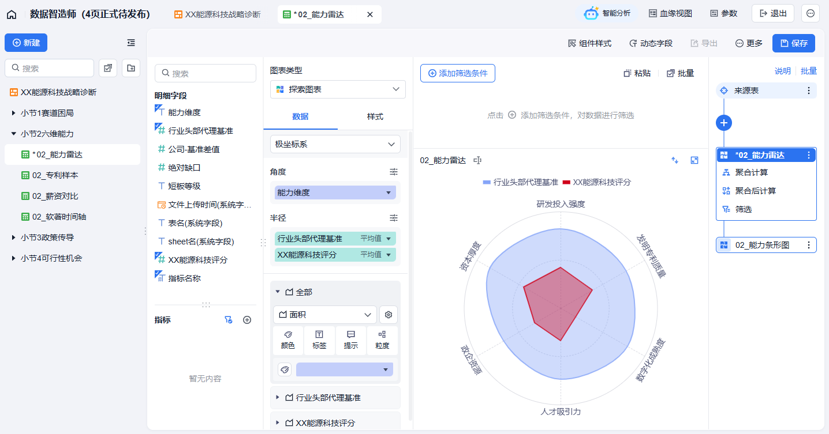Click the filter icon in the 指标 header
The height and width of the screenshot is (434, 829).
pos(228,320)
